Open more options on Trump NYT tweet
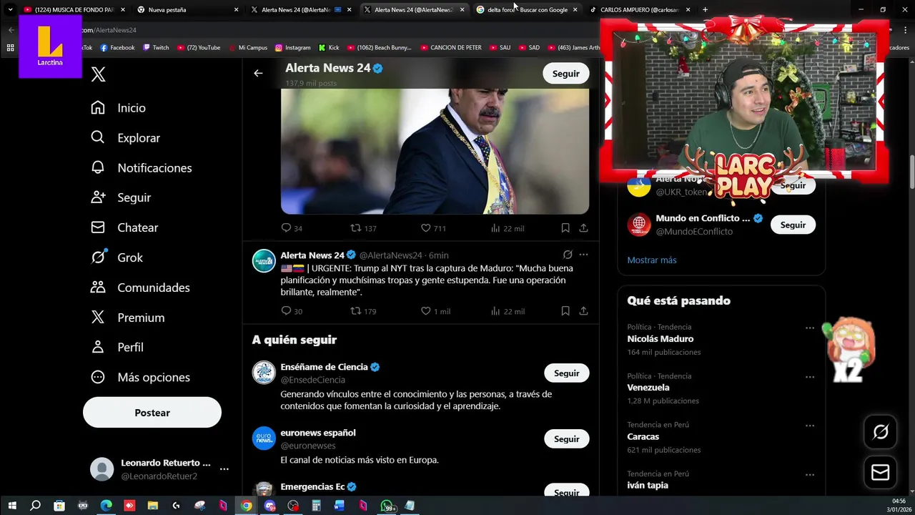This screenshot has height=515, width=915. click(583, 255)
